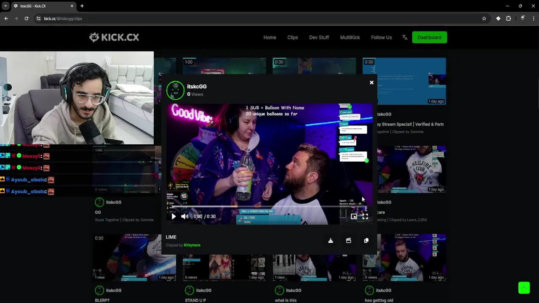Open a new browser tab

(82, 6)
